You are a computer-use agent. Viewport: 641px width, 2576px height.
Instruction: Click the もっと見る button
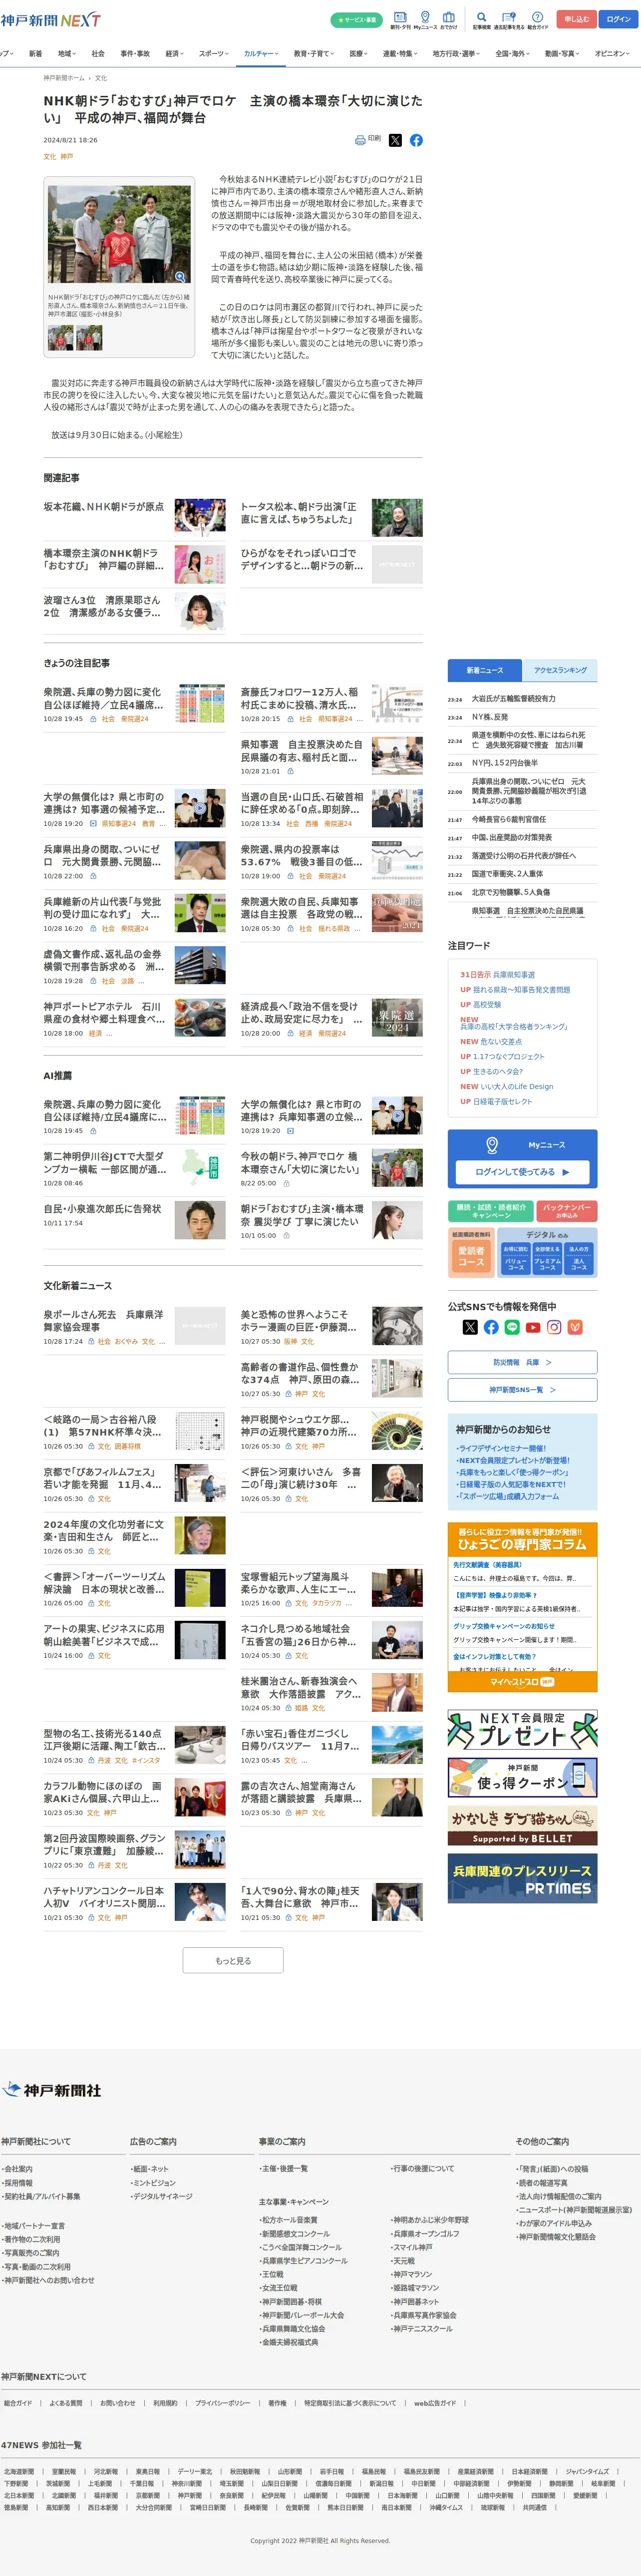pyautogui.click(x=233, y=1961)
